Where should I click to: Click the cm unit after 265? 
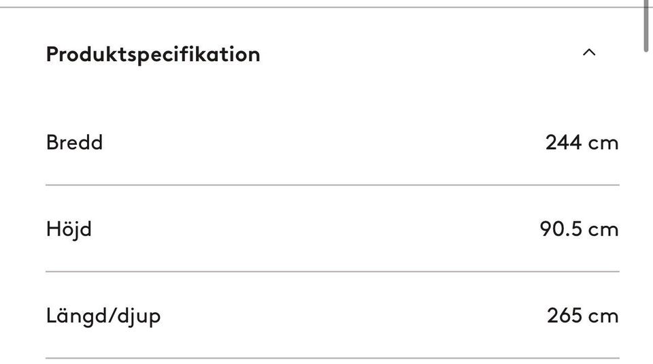(603, 316)
